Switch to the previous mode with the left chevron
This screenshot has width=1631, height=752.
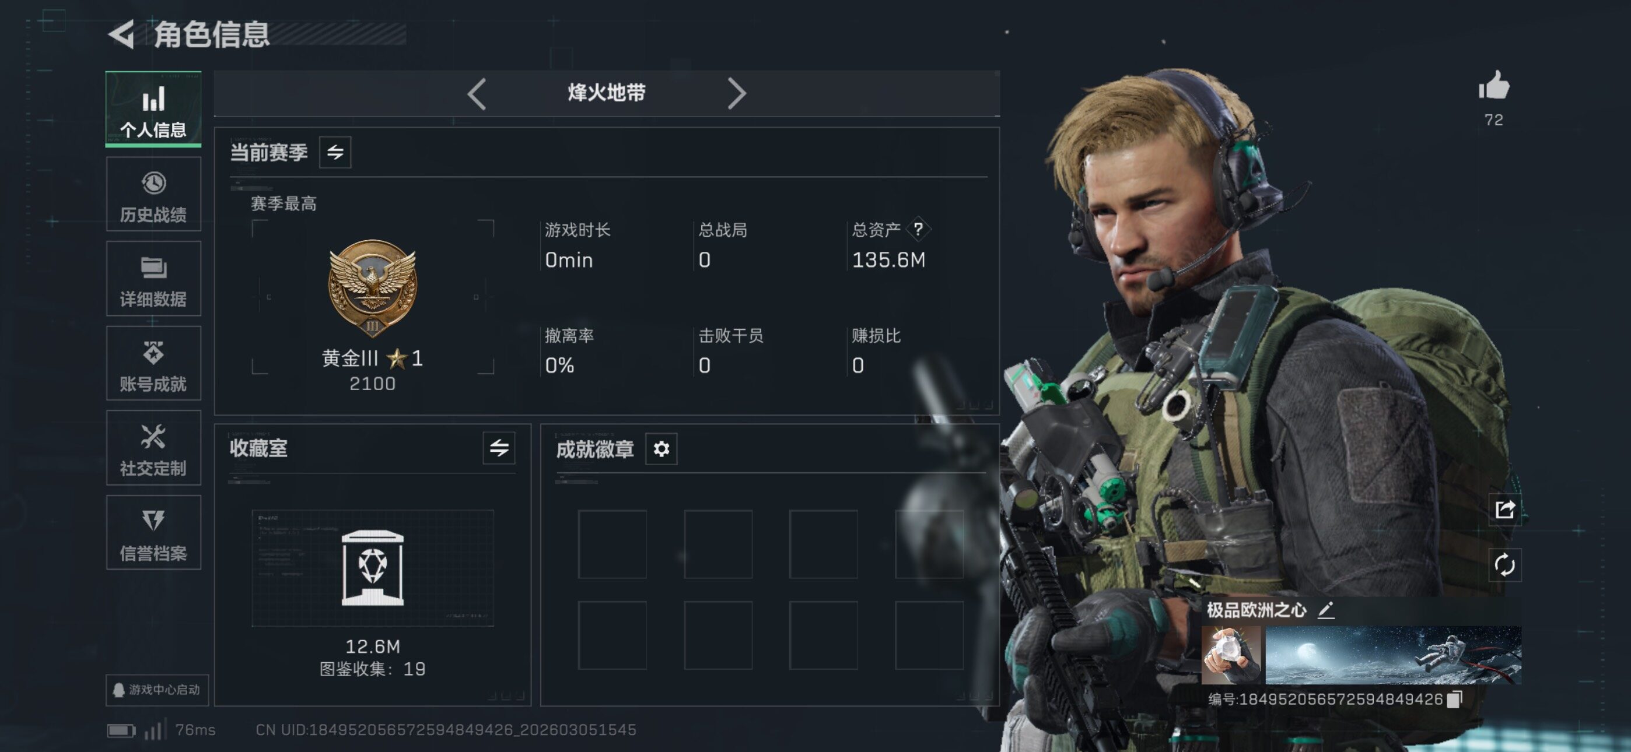tap(477, 94)
